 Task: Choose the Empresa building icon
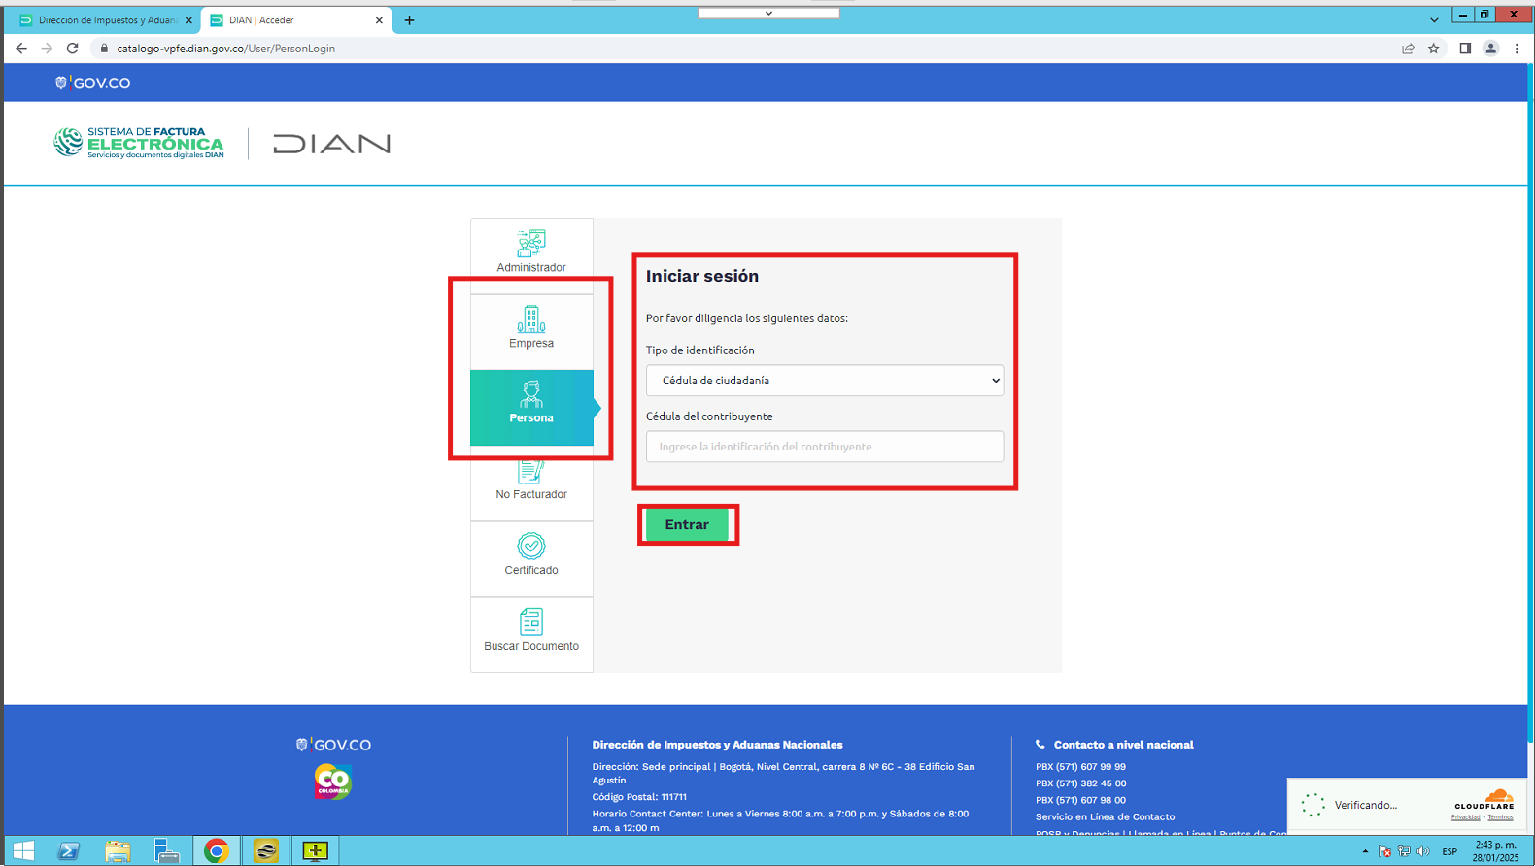click(x=530, y=319)
